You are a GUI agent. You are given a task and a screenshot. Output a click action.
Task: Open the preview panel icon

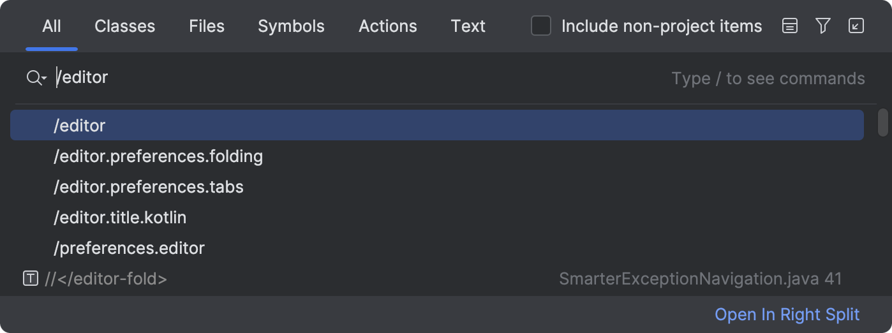pos(790,26)
